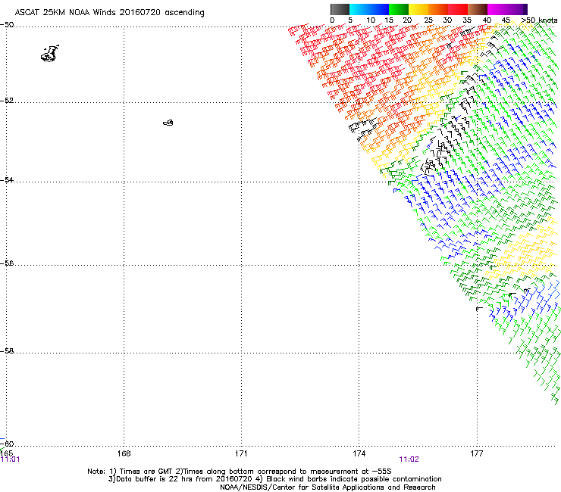Click the '35' label under the color bar

pyautogui.click(x=467, y=20)
